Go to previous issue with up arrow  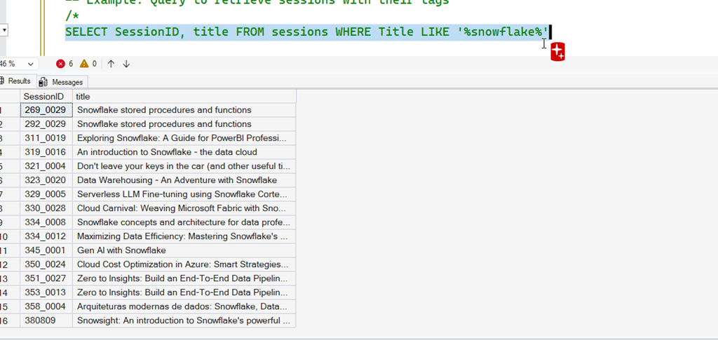(111, 64)
